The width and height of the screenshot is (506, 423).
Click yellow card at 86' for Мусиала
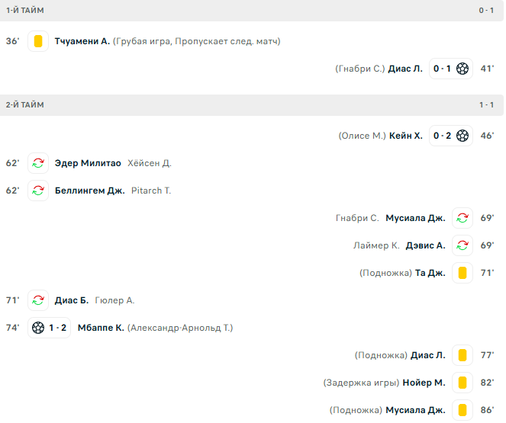coord(462,410)
